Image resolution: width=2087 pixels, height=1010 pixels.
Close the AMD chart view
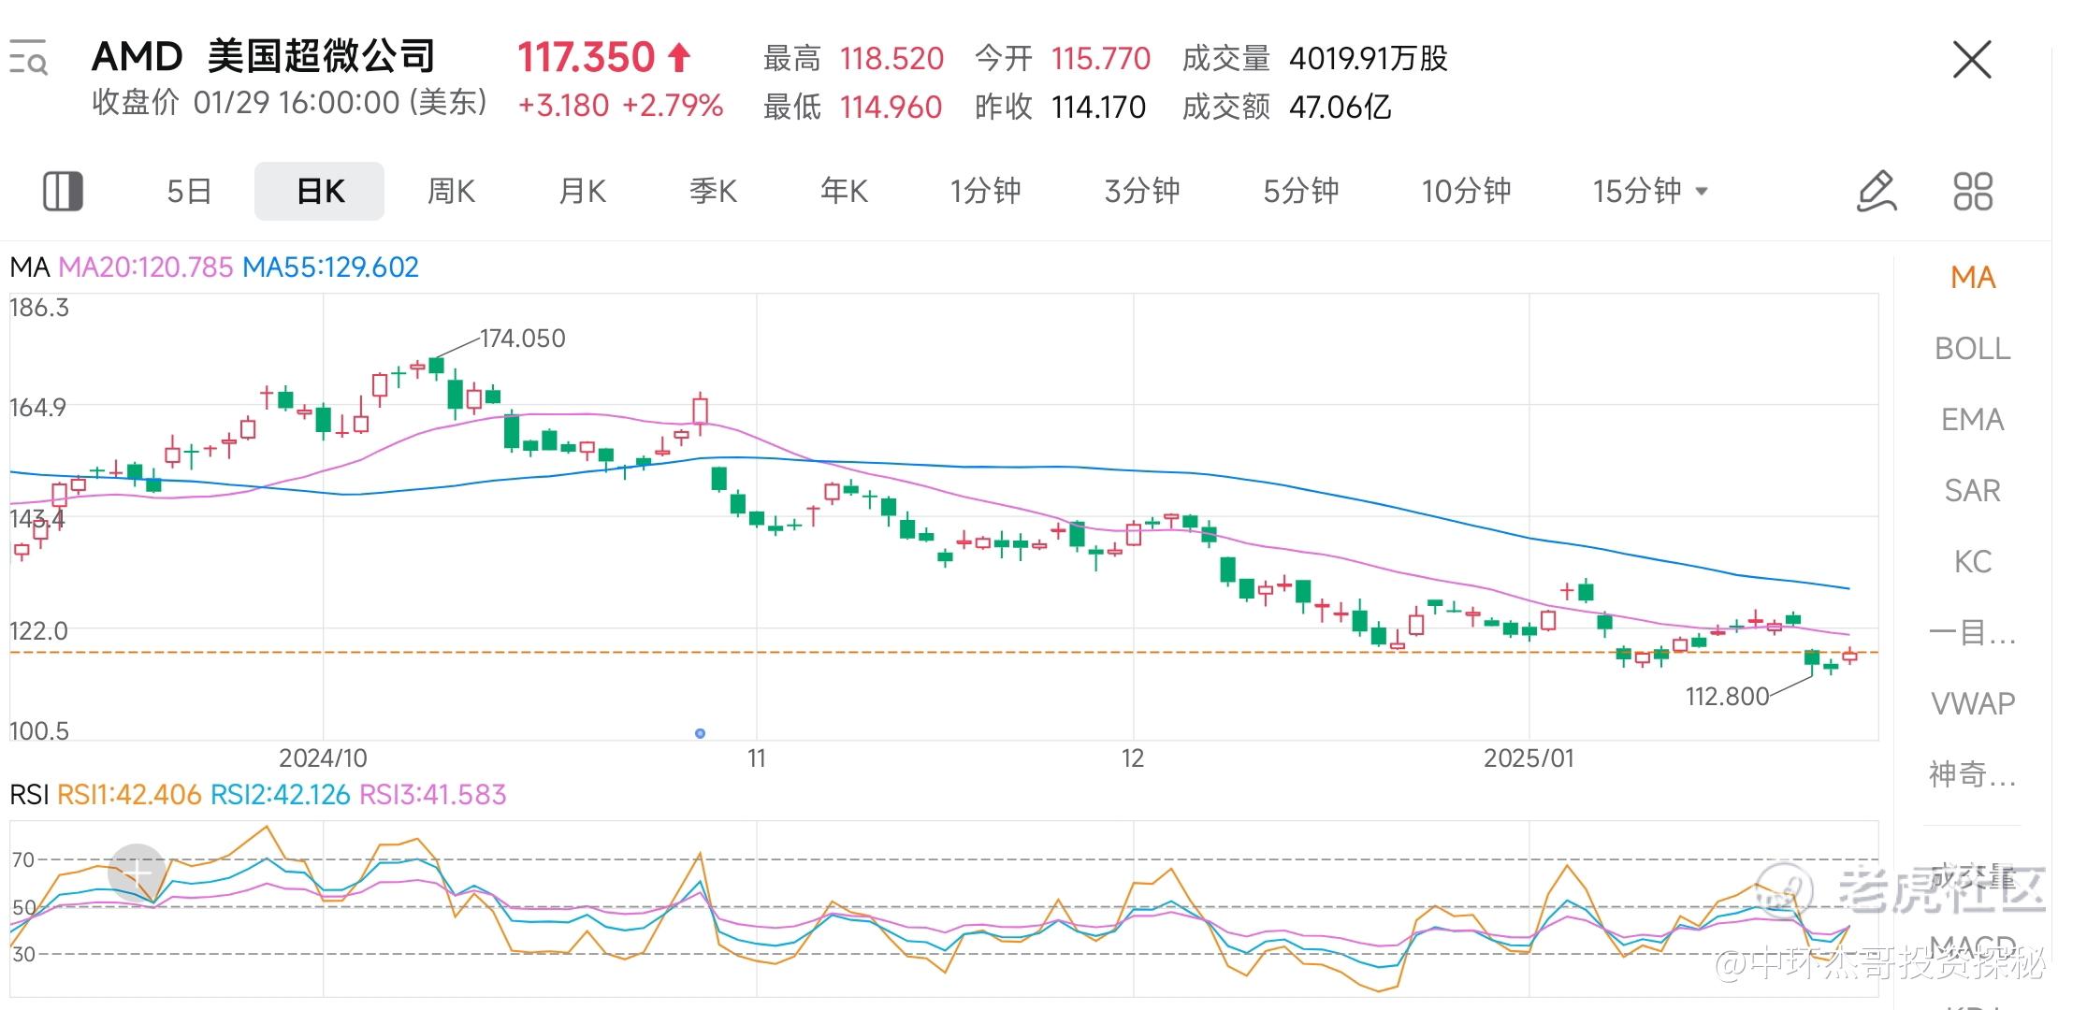pos(1972,60)
